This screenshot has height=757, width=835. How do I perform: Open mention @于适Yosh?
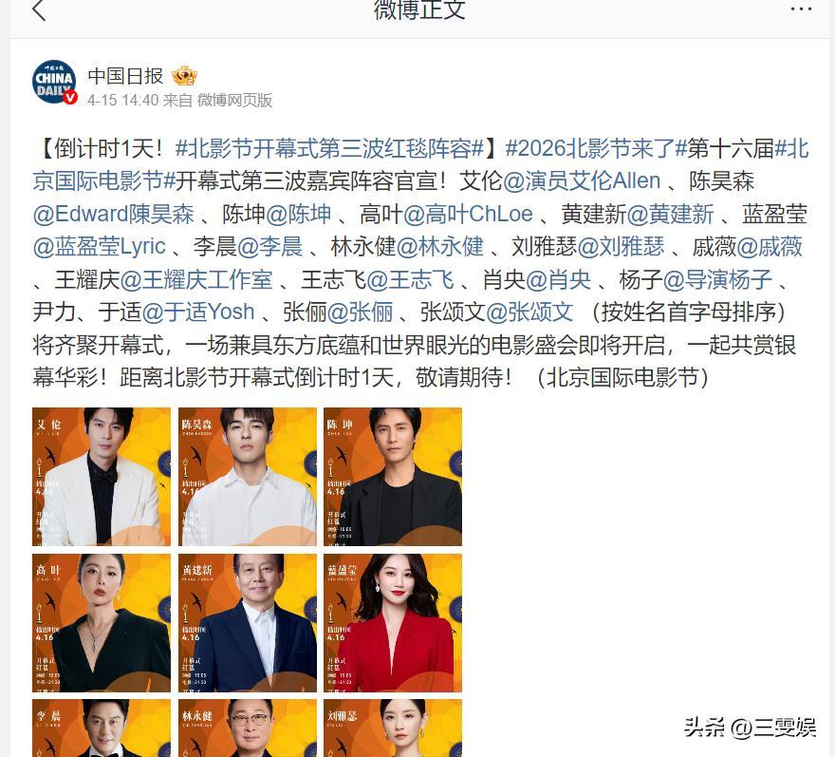pos(198,312)
